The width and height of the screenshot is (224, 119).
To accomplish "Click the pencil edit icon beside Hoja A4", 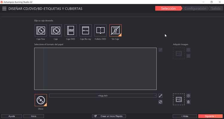I will [x=160, y=96].
